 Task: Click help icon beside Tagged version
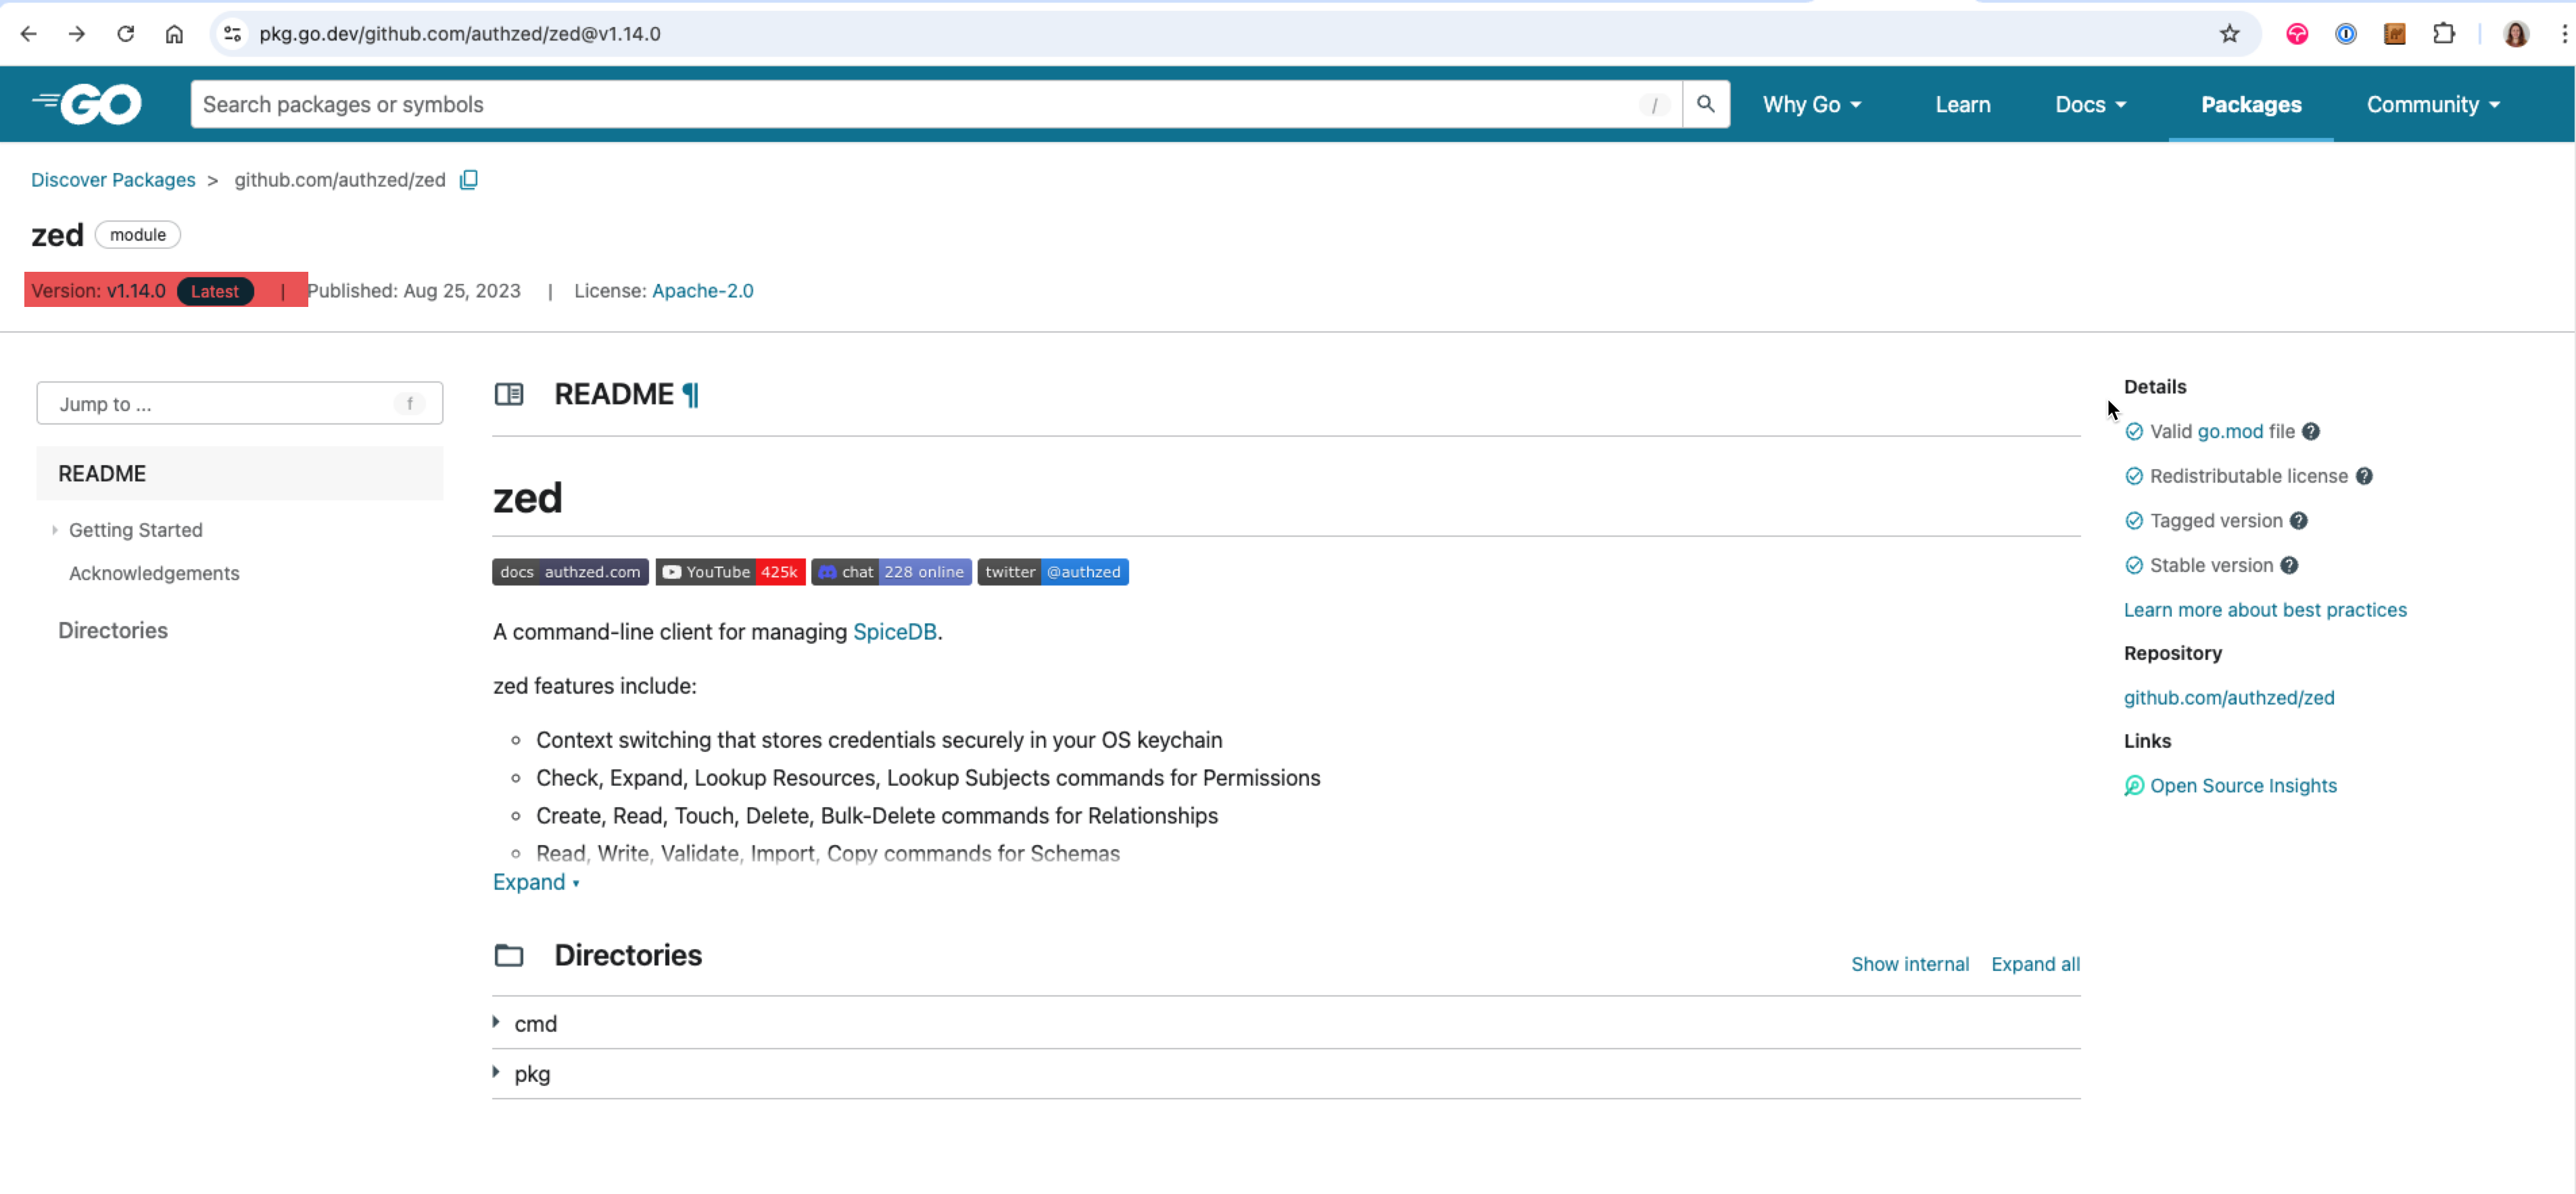2298,521
